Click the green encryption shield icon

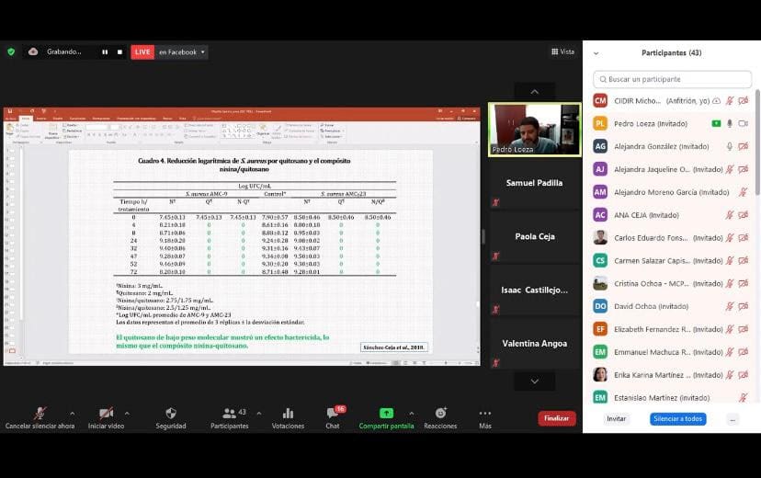tap(11, 52)
